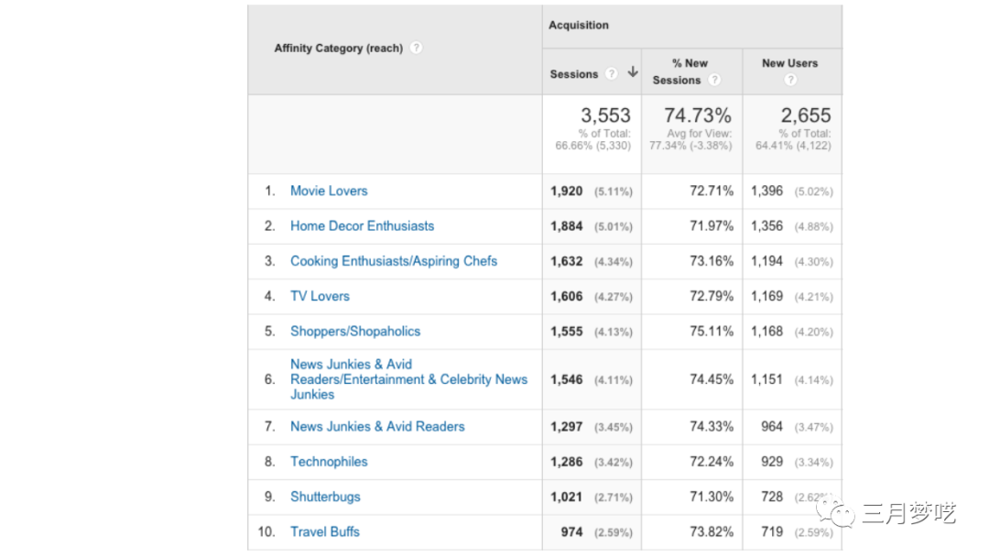Image resolution: width=989 pixels, height=557 pixels.
Task: Click help icon under New Users header
Action: click(x=789, y=80)
